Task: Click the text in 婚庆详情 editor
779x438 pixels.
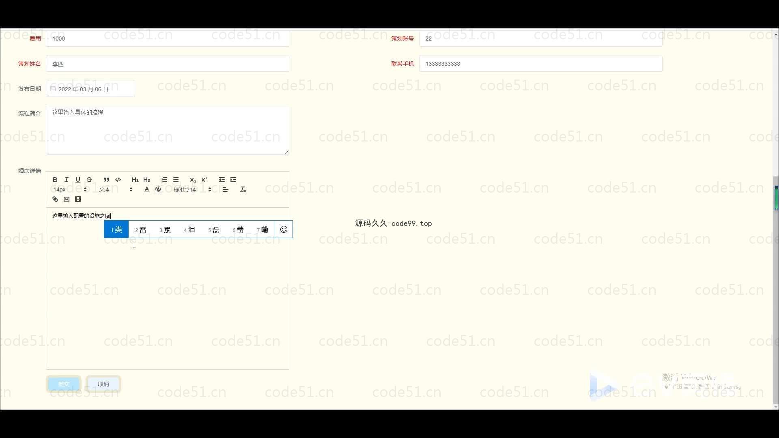Action: pyautogui.click(x=81, y=216)
